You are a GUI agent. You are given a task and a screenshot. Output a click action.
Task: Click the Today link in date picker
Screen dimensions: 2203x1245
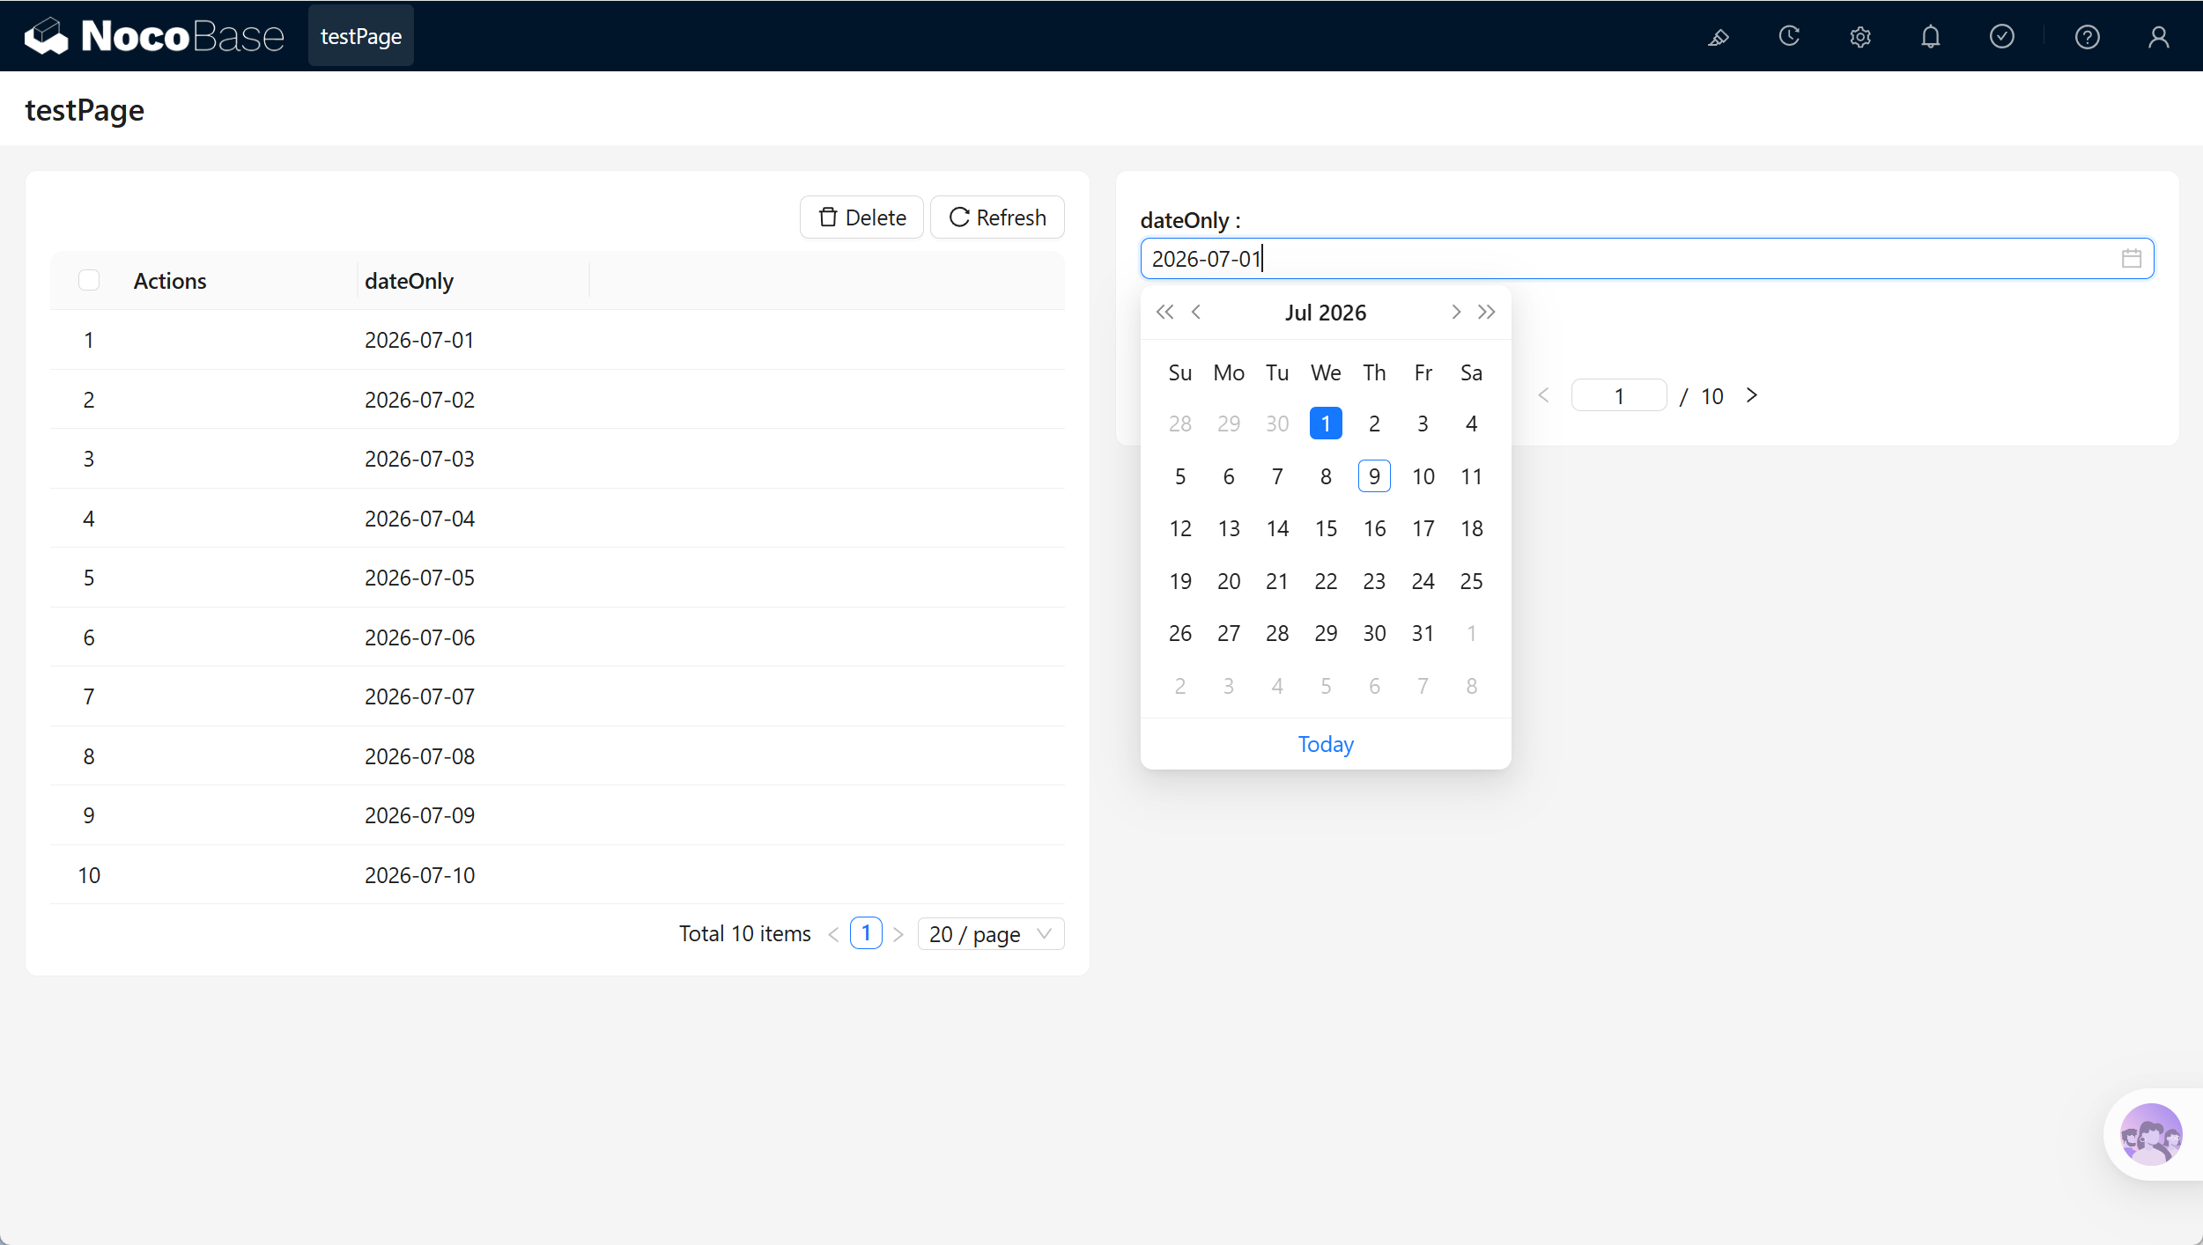[x=1326, y=745]
